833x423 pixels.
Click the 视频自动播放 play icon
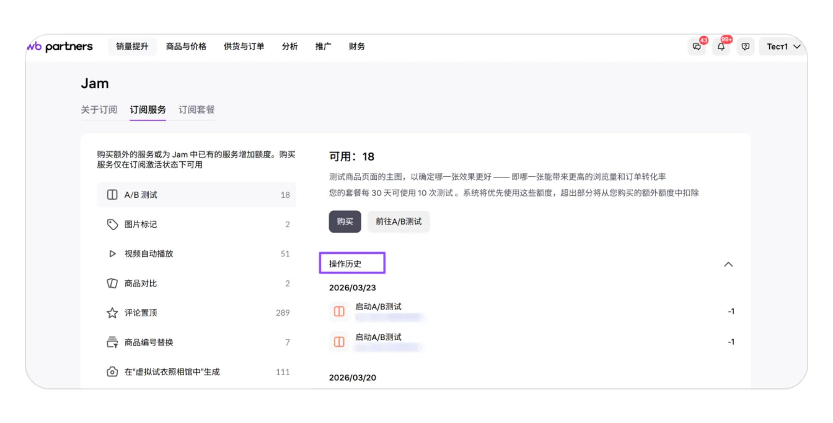(x=112, y=254)
